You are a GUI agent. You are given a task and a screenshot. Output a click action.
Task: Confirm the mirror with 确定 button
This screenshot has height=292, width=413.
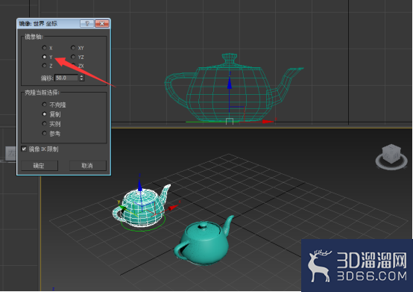pos(40,166)
